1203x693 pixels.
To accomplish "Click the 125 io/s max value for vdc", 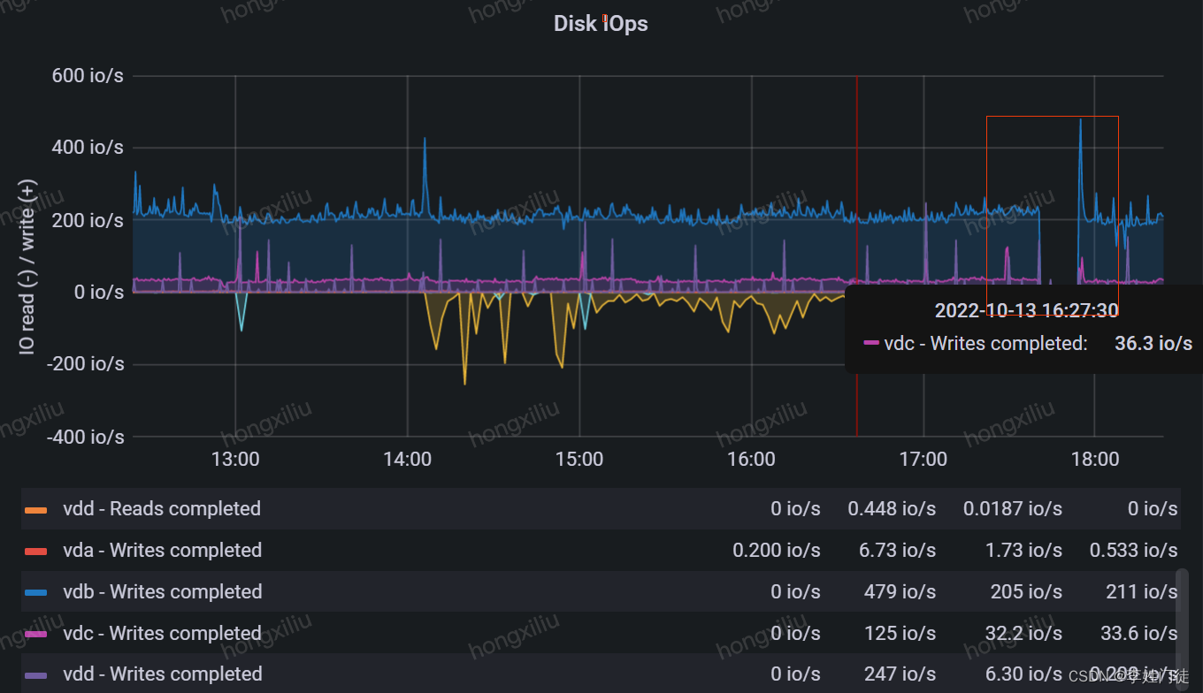I will 900,634.
